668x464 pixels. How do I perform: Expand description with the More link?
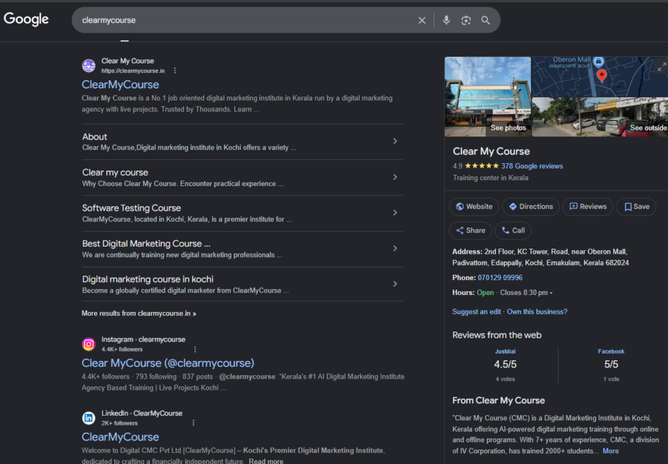[611, 451]
